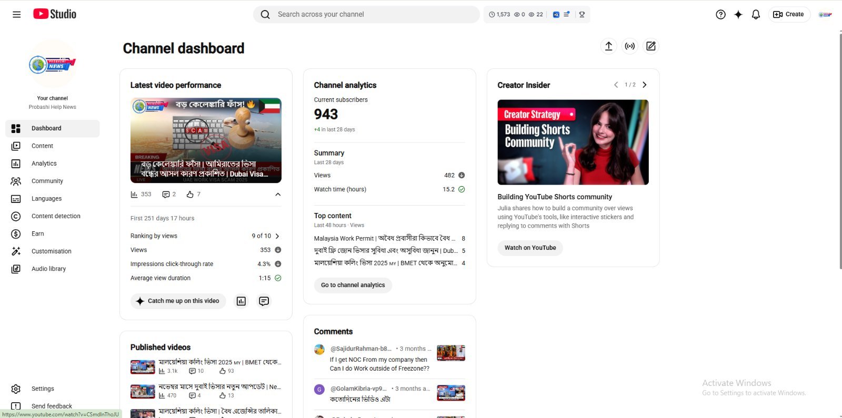842x418 pixels.
Task: Click Send feedback in the sidebar
Action: (52, 406)
